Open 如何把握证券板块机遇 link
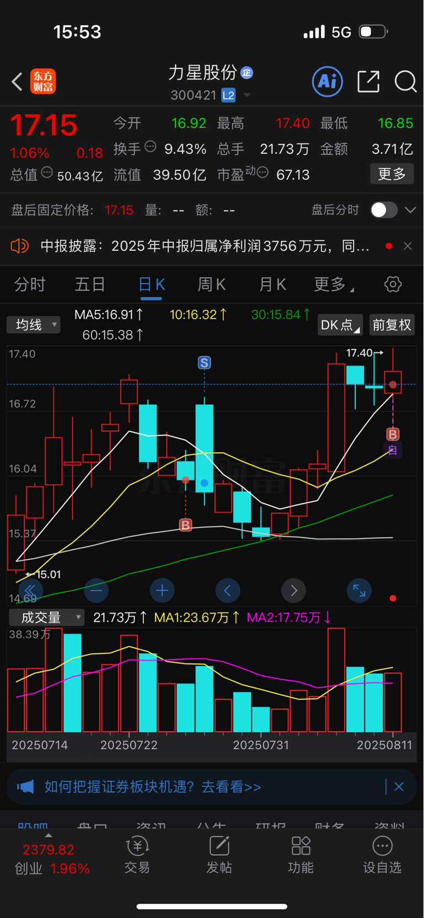Viewport: 424px width, 918px height. [153, 787]
